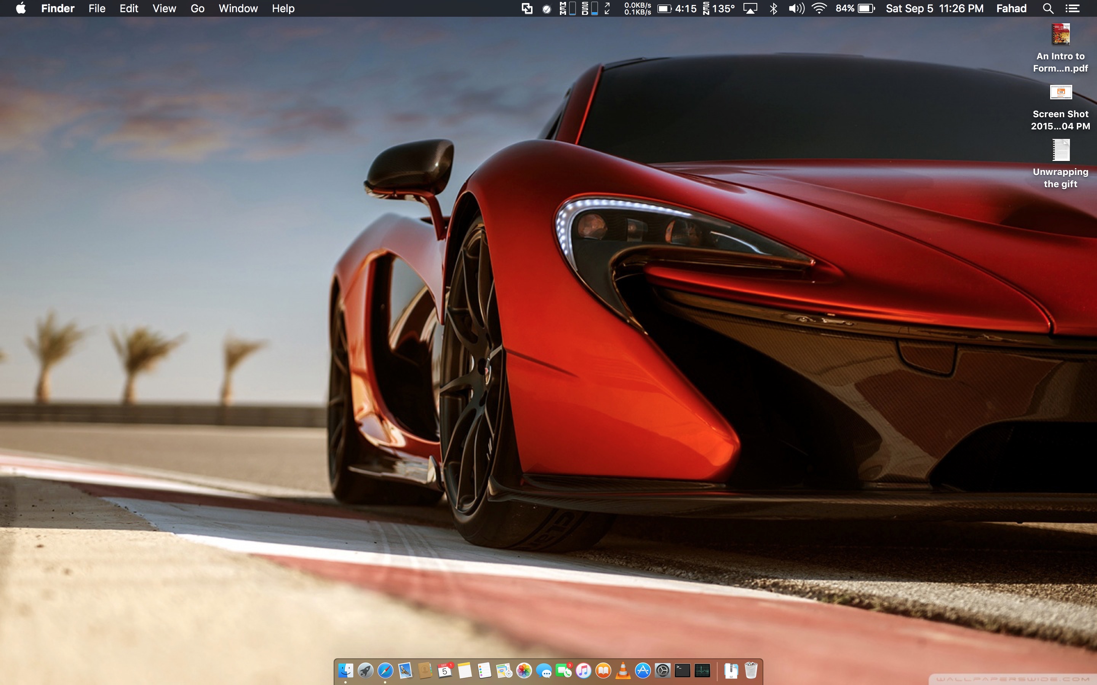Image resolution: width=1097 pixels, height=685 pixels.
Task: Click the date and time display
Action: click(934, 8)
